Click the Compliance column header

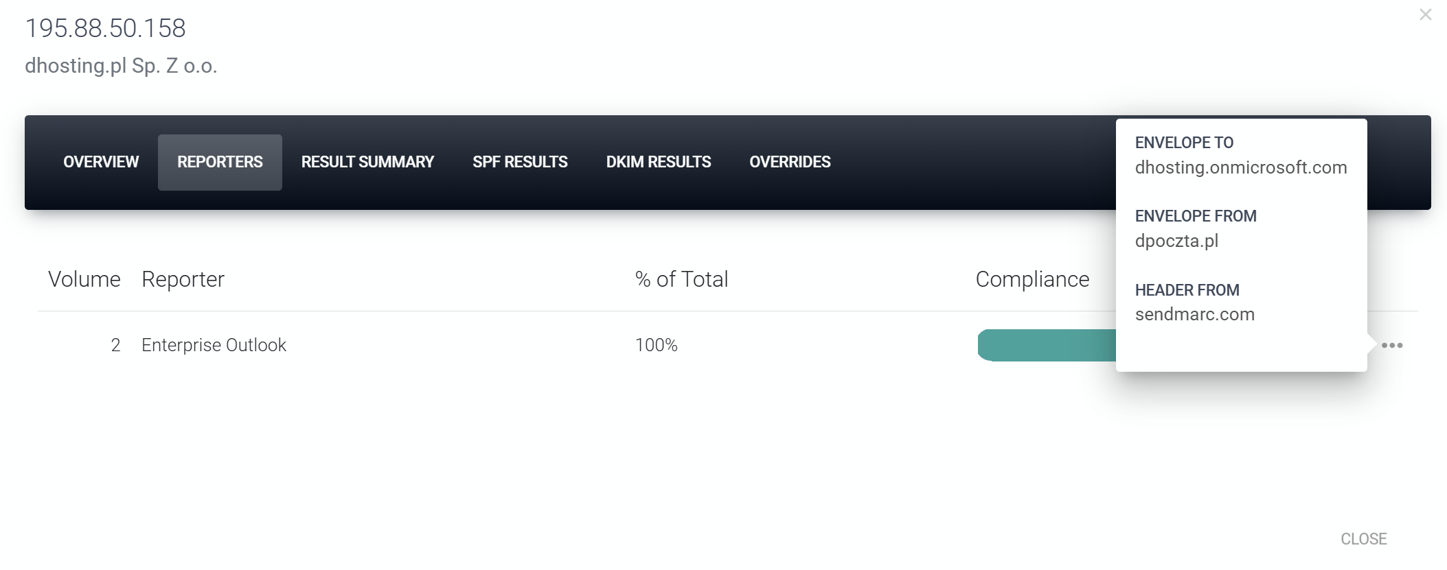pyautogui.click(x=1032, y=279)
